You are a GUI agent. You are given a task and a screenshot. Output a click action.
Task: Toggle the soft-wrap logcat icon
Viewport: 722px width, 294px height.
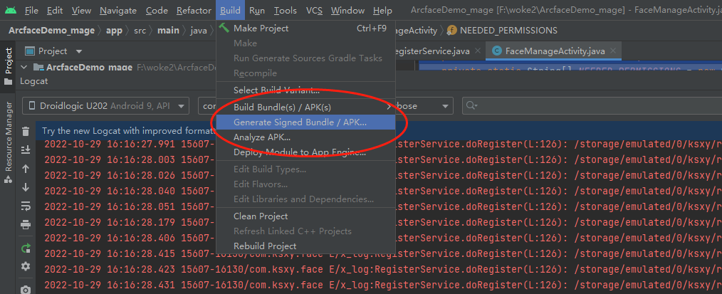click(x=26, y=206)
